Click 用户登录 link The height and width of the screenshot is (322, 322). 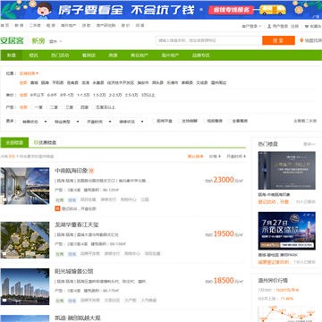tap(280, 26)
